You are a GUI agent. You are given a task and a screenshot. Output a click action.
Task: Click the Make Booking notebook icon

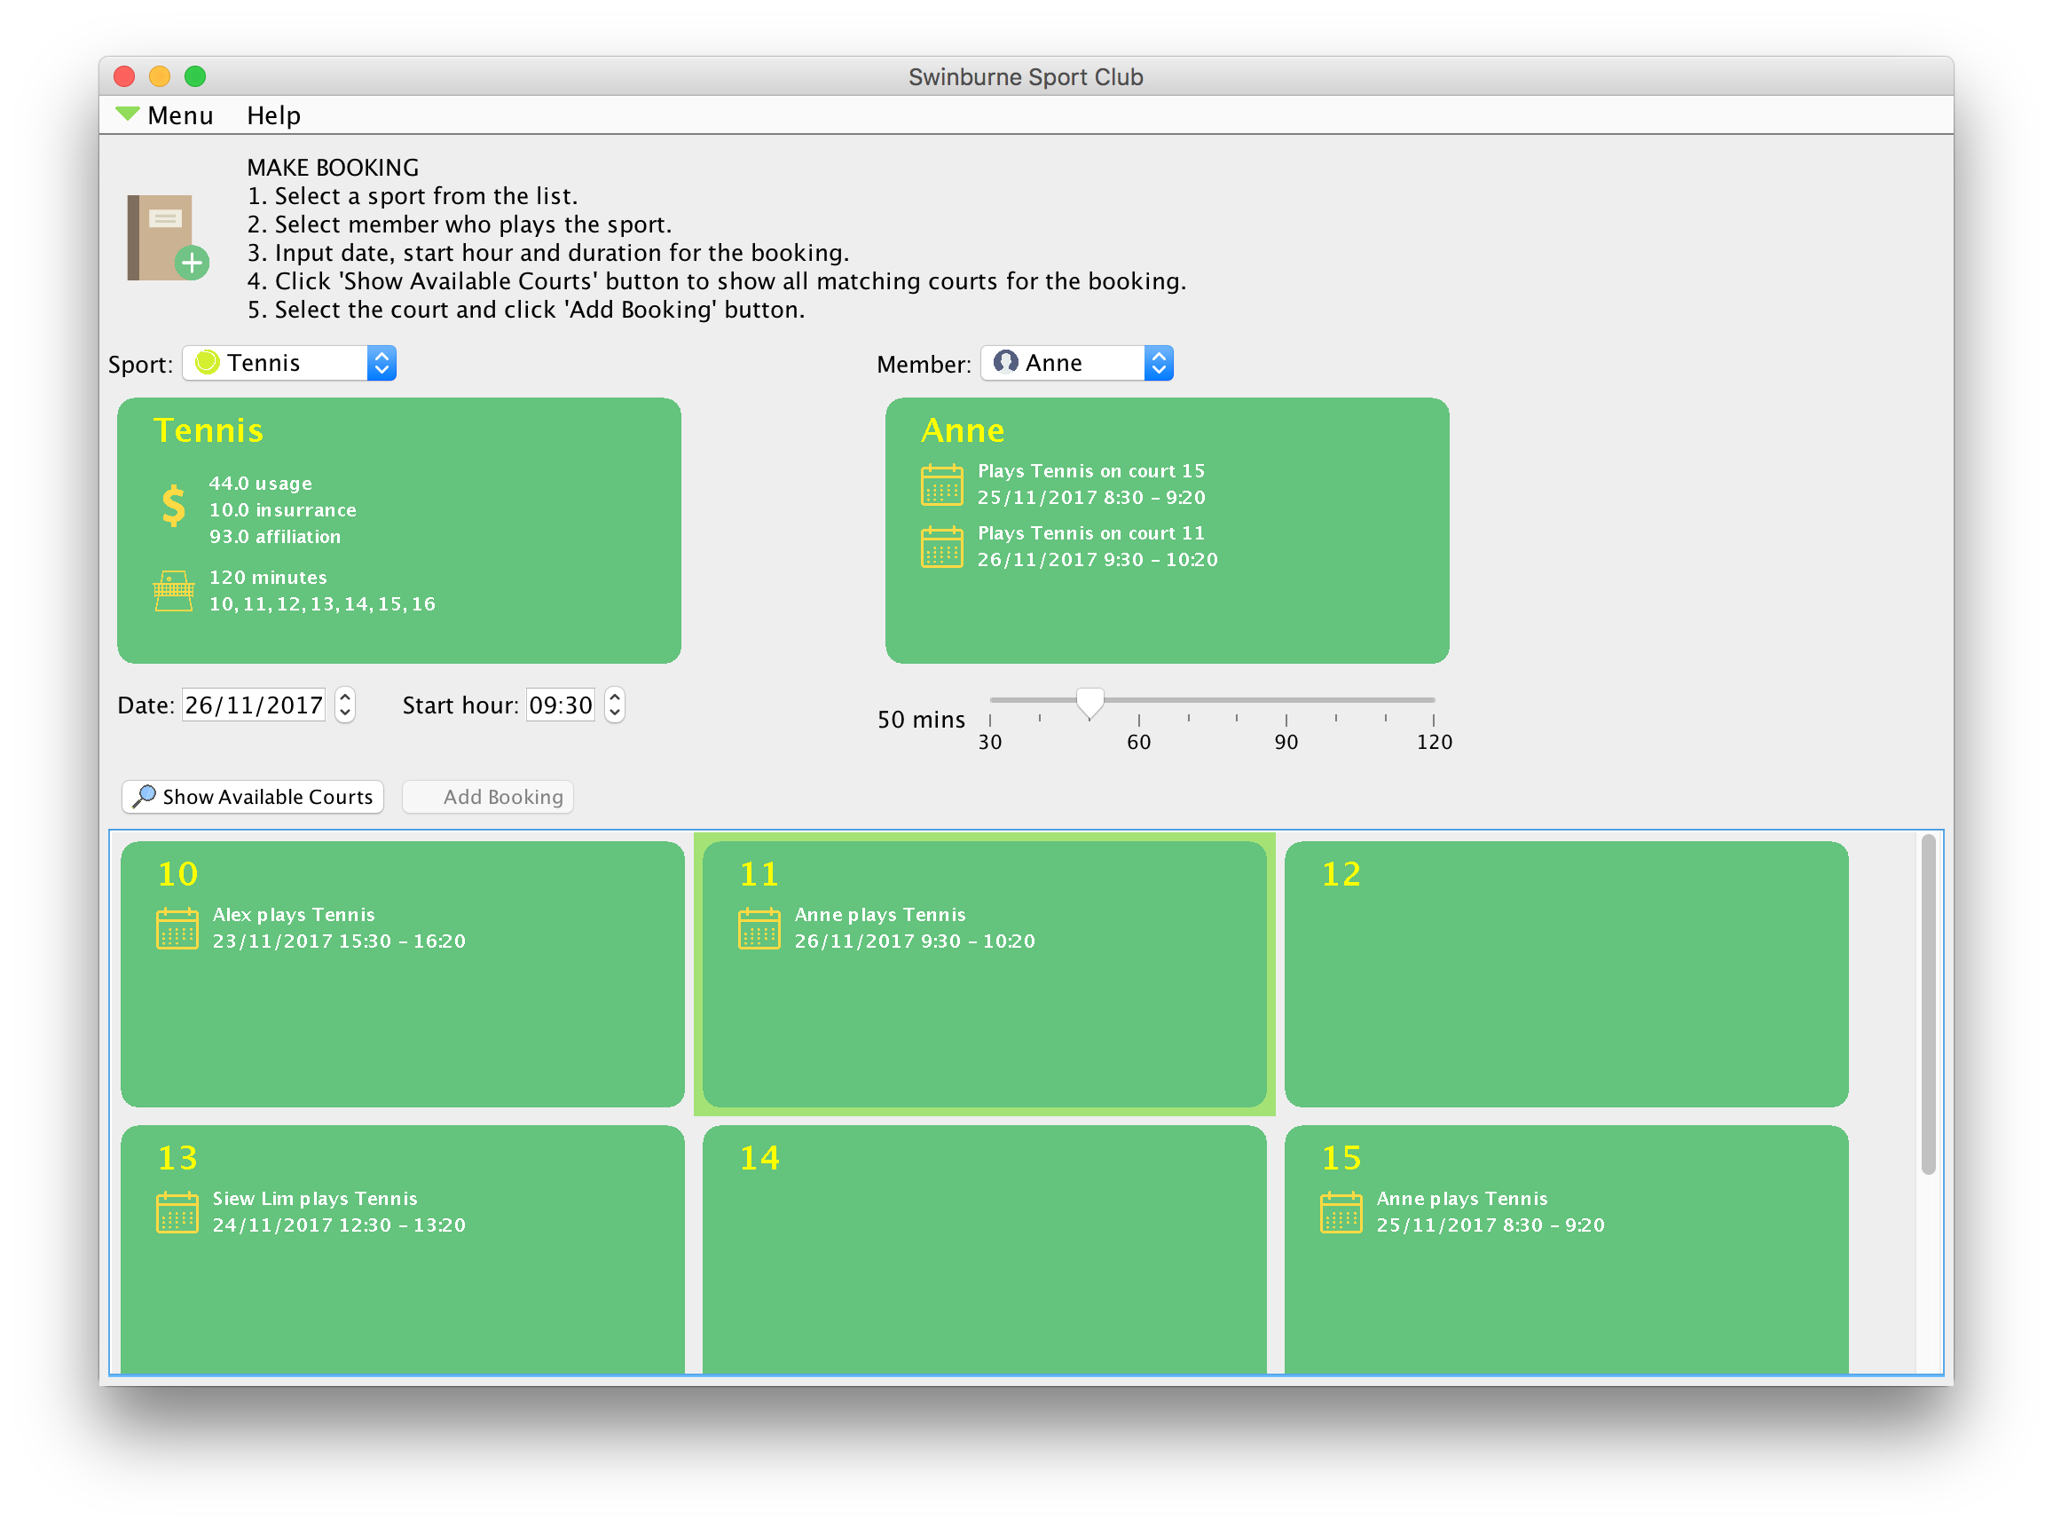pos(168,237)
